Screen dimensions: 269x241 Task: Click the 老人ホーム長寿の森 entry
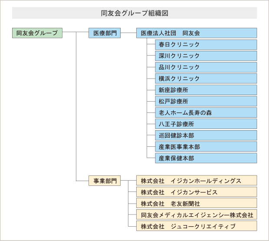[206, 112]
